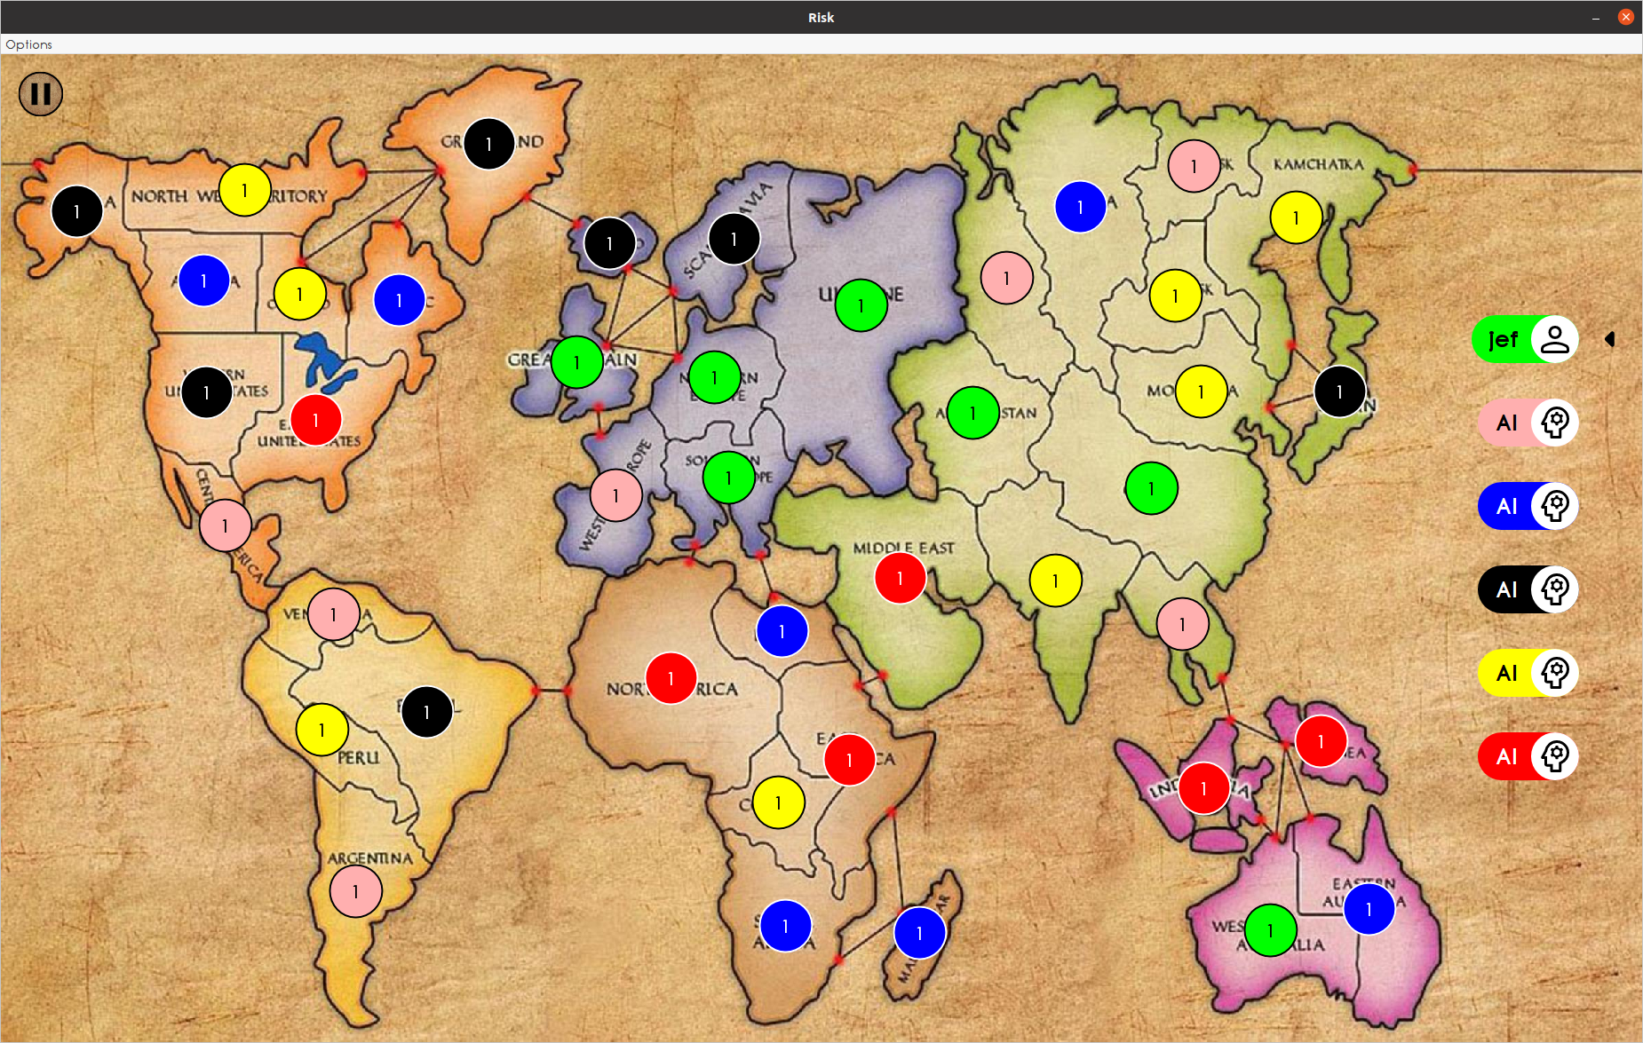Select pink token on Siam

1182,624
